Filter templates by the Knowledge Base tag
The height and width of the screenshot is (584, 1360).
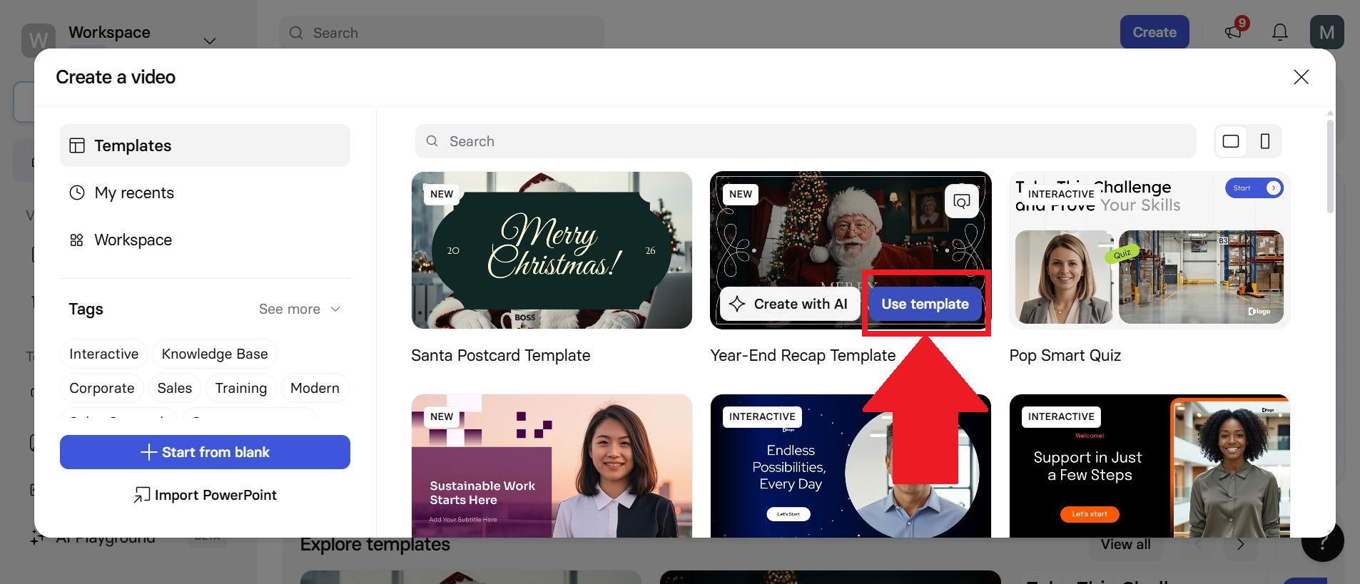(215, 354)
